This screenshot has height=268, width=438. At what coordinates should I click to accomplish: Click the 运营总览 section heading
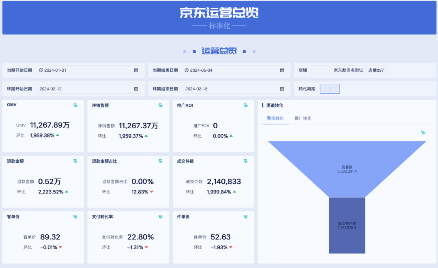pyautogui.click(x=219, y=51)
